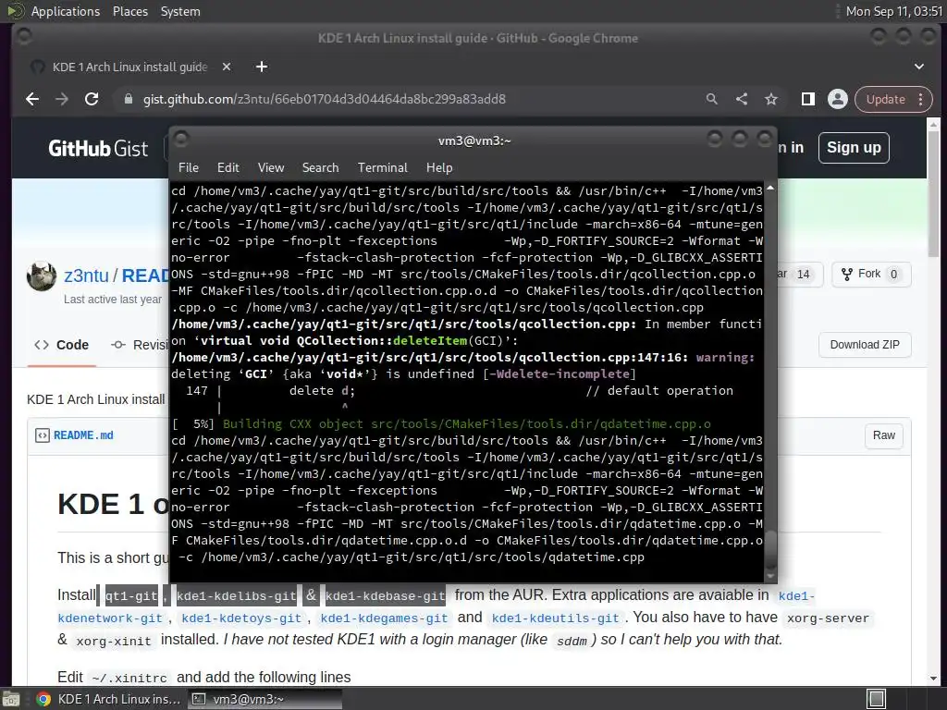Screen dimensions: 947x710
Task: Open the terminal Search menu
Action: click(320, 168)
